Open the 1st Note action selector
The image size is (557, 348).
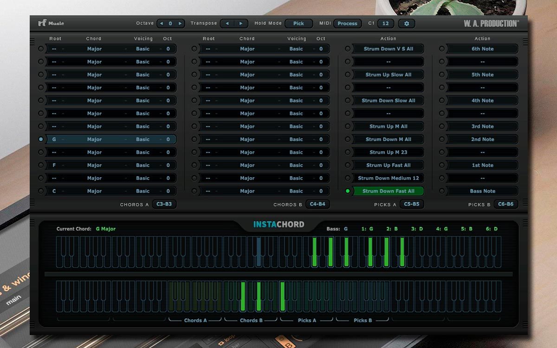pyautogui.click(x=483, y=165)
